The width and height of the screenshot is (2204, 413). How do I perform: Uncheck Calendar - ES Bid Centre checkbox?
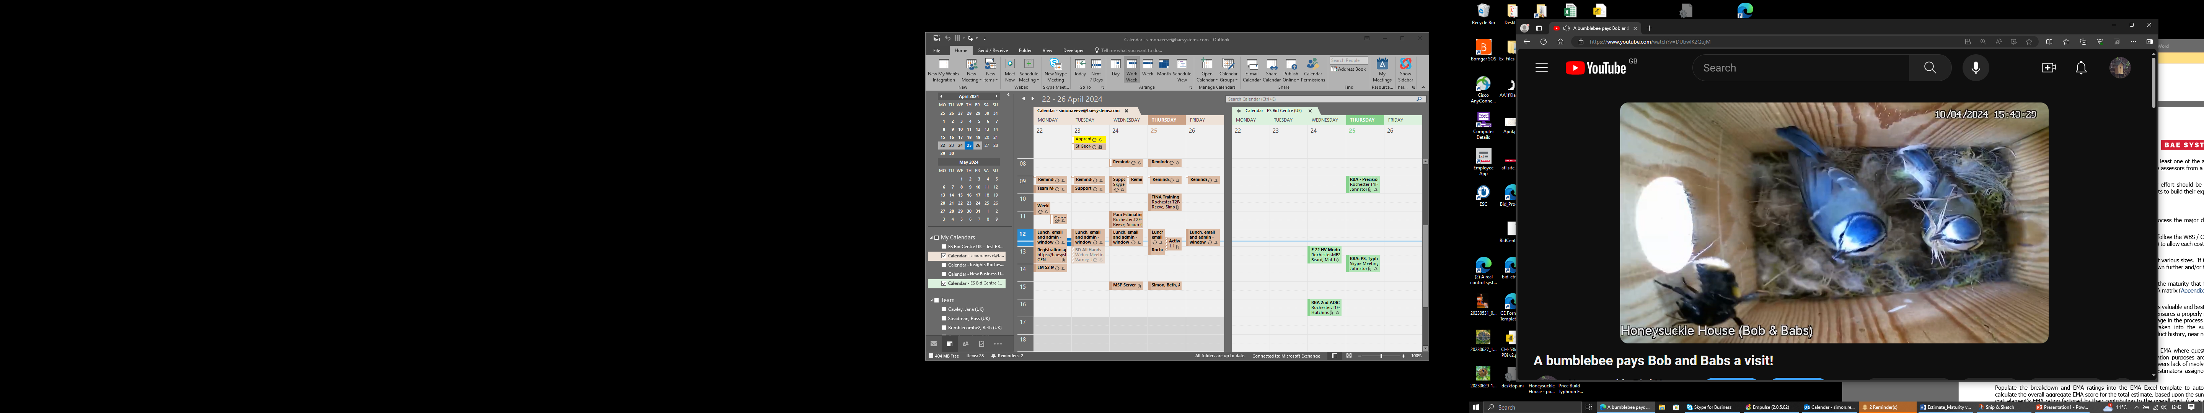944,283
